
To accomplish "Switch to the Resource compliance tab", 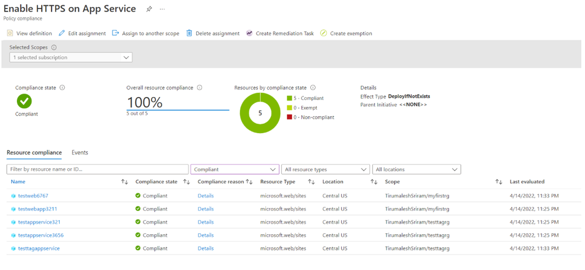I will 35,153.
